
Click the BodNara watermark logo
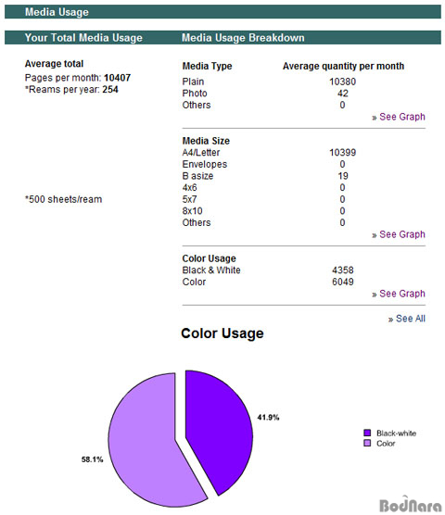point(410,504)
